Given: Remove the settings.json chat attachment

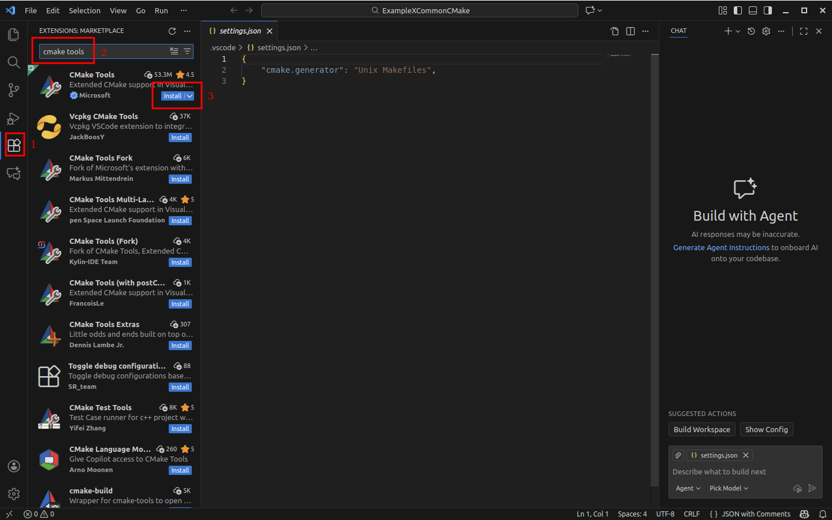Looking at the screenshot, I should [746, 455].
